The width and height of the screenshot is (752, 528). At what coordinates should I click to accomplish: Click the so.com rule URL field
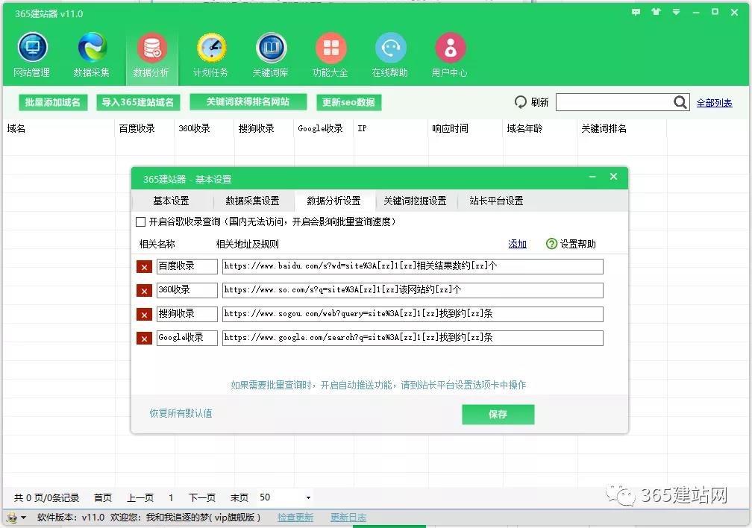point(413,290)
